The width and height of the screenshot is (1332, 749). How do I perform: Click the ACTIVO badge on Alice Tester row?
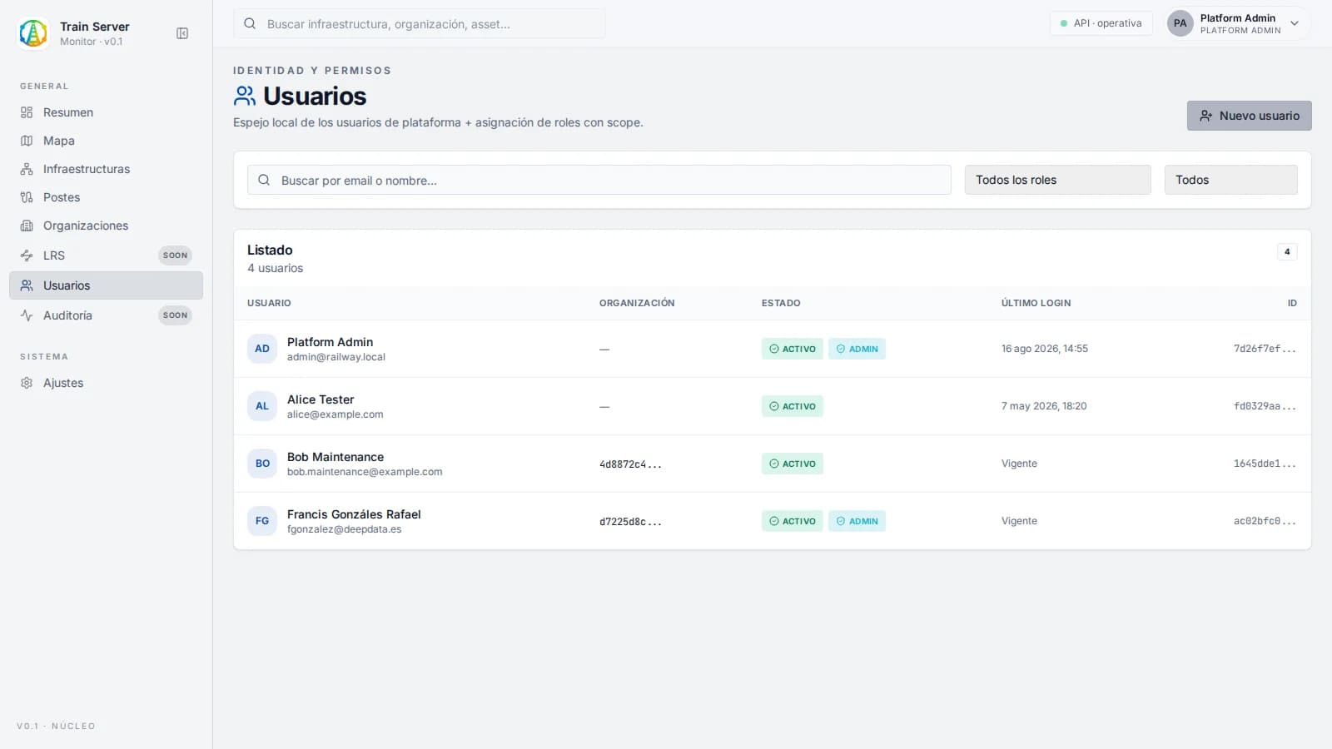pos(792,406)
